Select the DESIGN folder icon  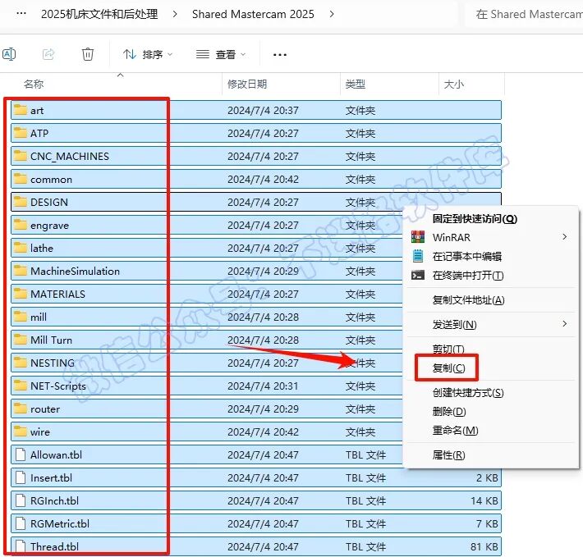[20, 202]
